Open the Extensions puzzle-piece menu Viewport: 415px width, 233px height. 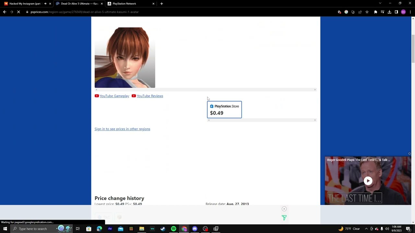click(x=375, y=12)
